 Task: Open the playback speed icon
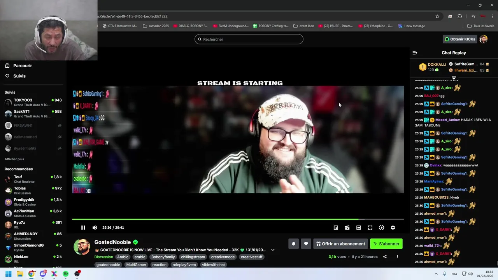[381, 227]
